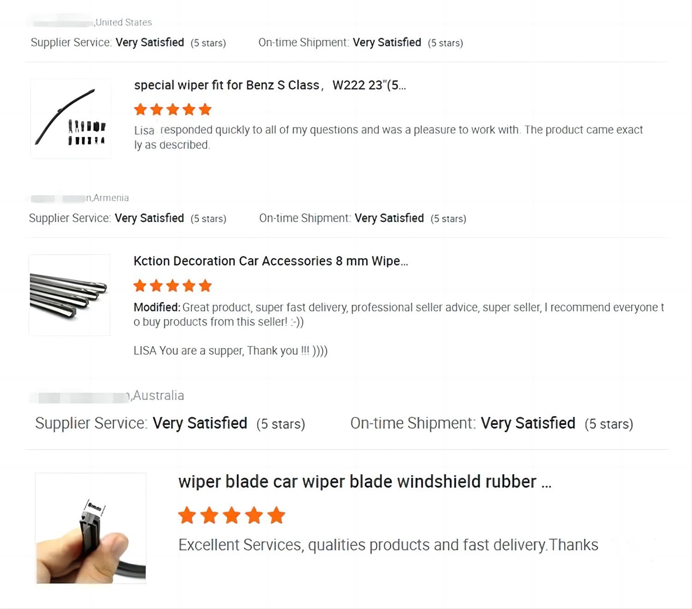
Task: Open 'wiper blade car wiper blade' title
Action: coord(364,482)
